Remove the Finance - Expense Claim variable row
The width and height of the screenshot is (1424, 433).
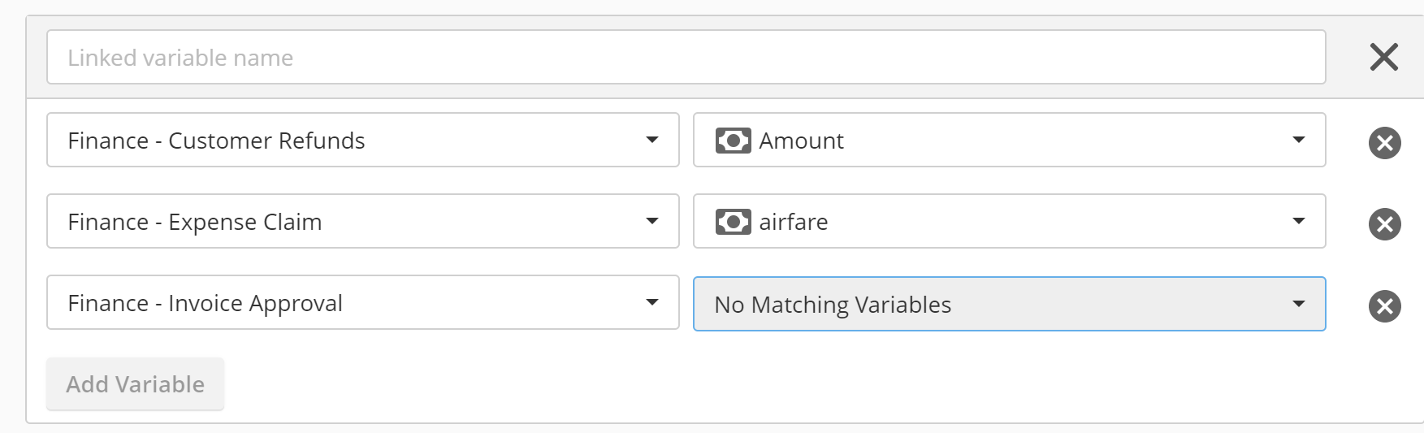coord(1384,224)
